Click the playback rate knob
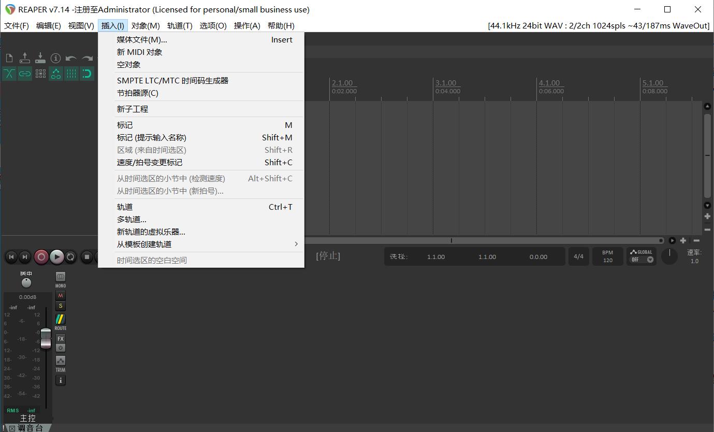The image size is (714, 432). click(x=669, y=256)
